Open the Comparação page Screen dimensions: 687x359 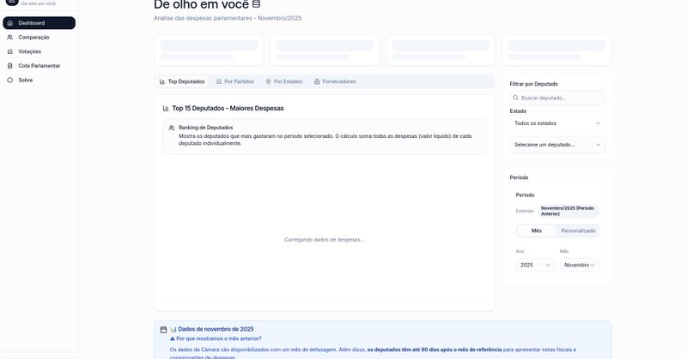(39, 37)
